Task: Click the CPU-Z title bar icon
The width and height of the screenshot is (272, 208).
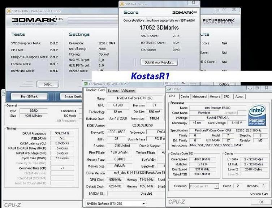Action: coord(169,89)
